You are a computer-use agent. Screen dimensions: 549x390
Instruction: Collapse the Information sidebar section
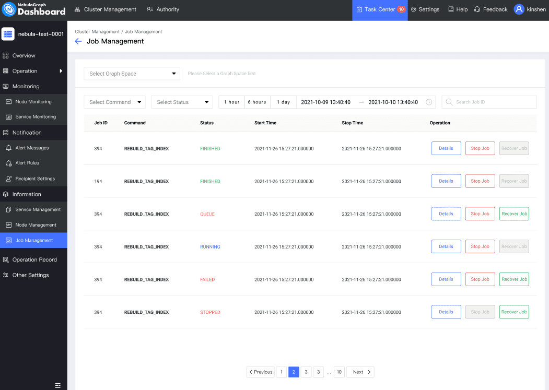(33, 194)
